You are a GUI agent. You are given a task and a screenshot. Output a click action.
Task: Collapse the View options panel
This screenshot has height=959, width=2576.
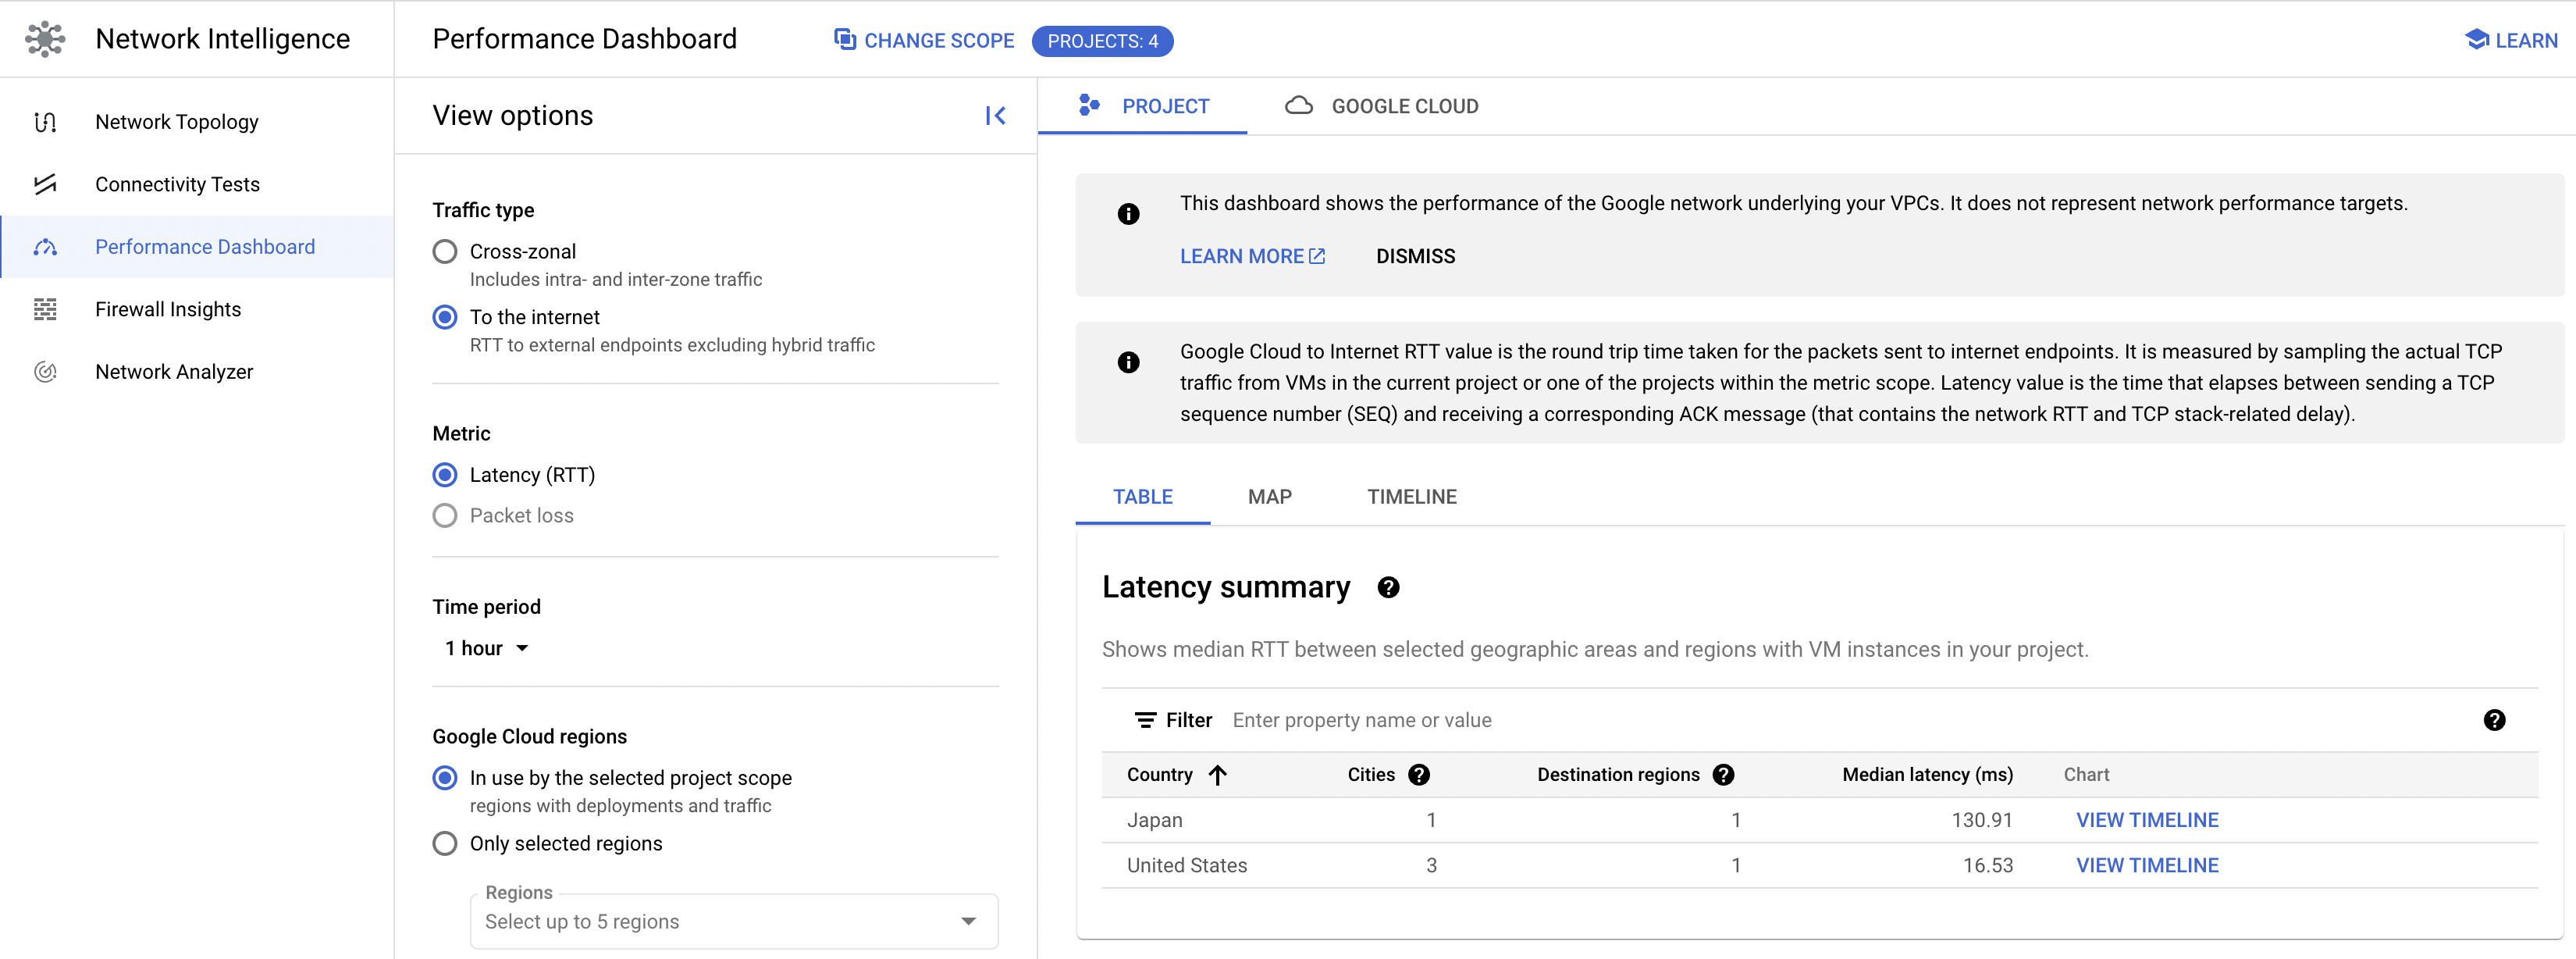click(994, 116)
